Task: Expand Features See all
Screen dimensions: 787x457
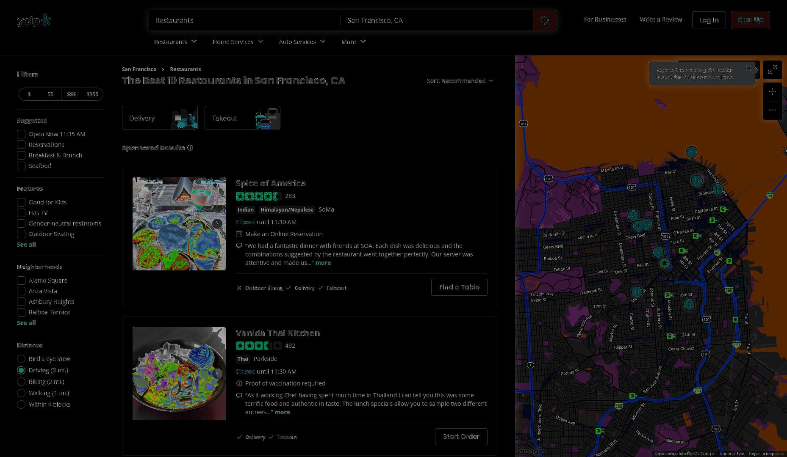Action: pos(26,245)
